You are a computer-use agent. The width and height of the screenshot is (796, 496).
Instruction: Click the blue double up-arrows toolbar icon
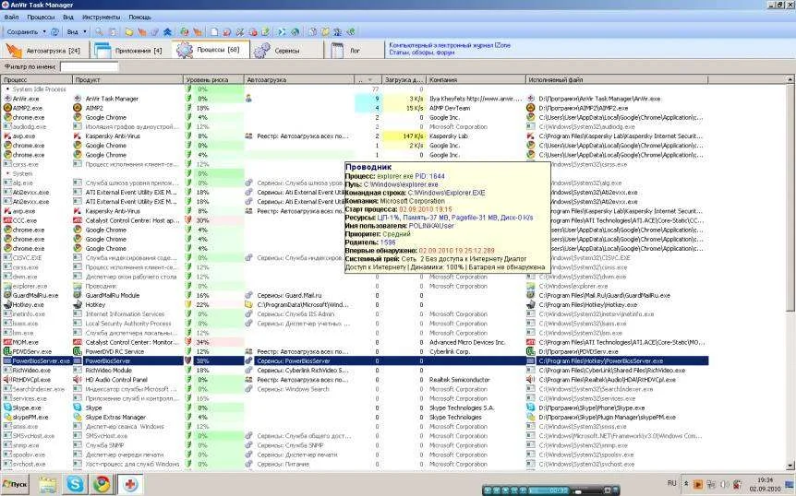[167, 32]
